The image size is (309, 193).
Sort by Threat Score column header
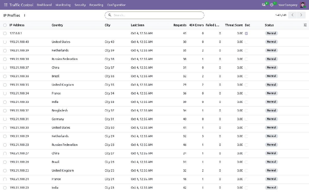pos(234,25)
